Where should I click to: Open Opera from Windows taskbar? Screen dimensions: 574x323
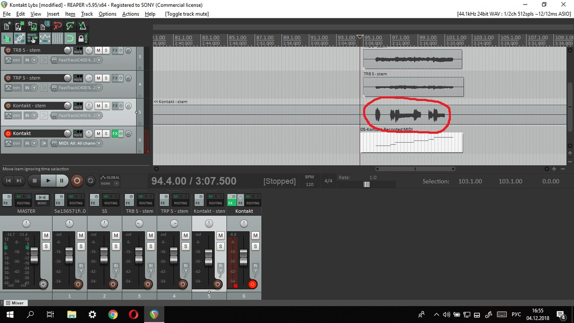click(133, 314)
